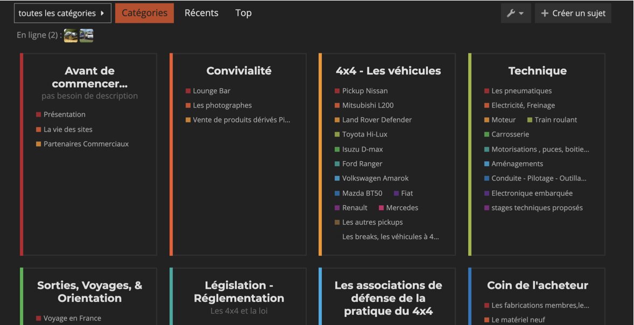Open 'Le matériel neuf' subcategory

tap(515, 320)
